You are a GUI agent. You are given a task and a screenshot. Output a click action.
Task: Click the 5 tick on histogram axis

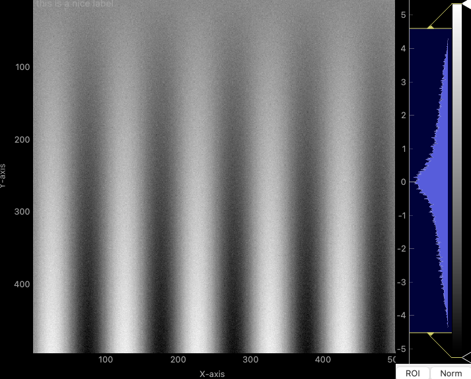[x=403, y=15]
